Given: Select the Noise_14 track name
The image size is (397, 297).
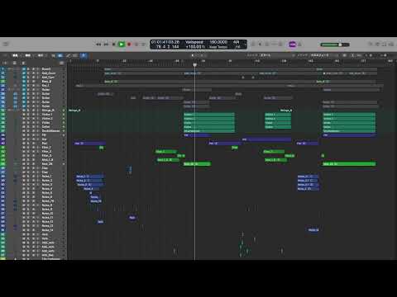Looking at the screenshot, I should pyautogui.click(x=47, y=230).
